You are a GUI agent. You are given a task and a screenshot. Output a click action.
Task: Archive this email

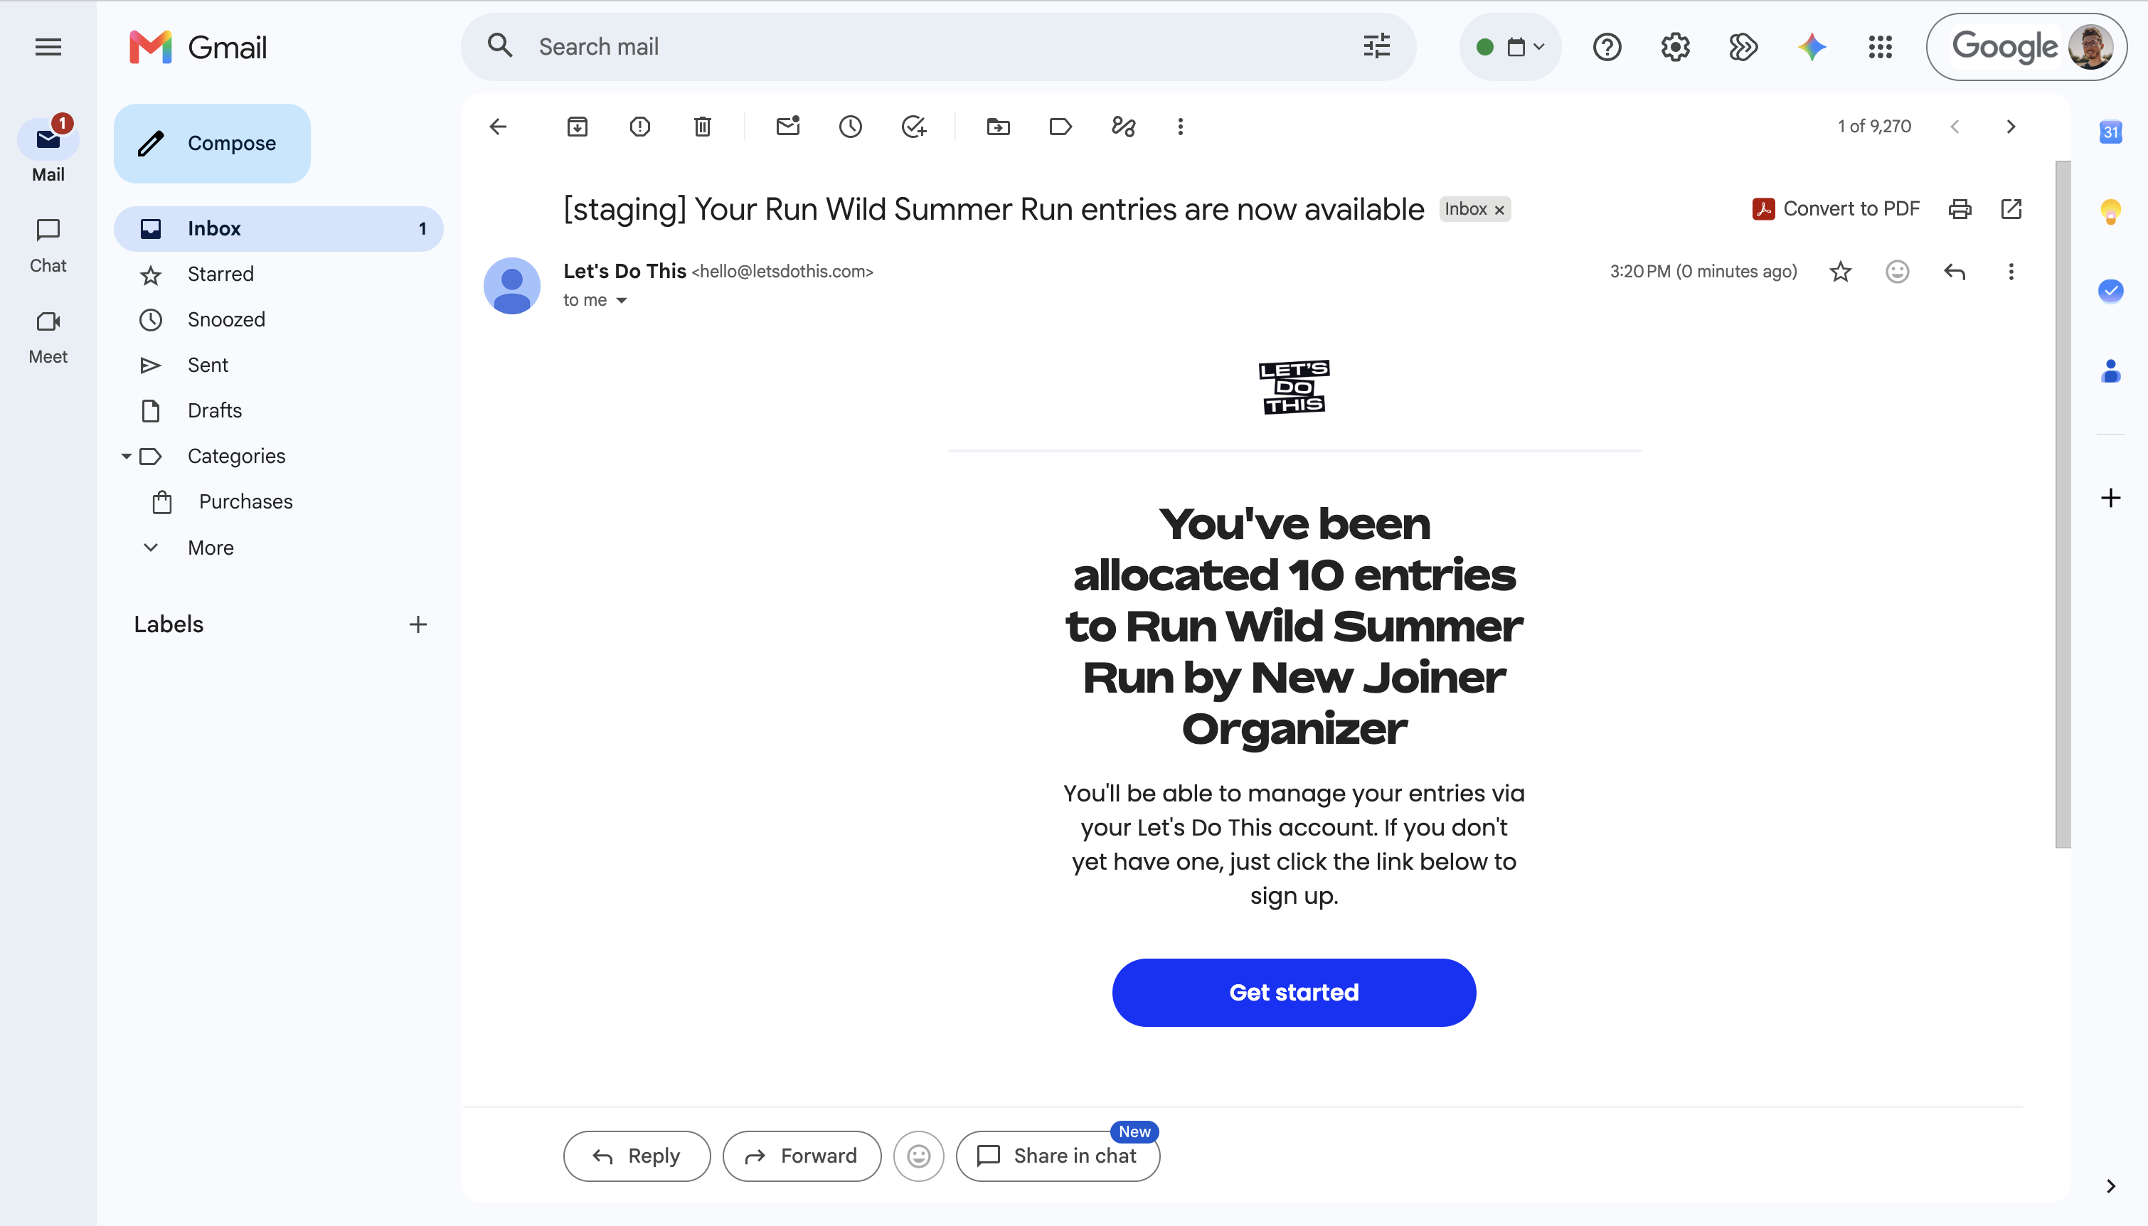tap(578, 127)
